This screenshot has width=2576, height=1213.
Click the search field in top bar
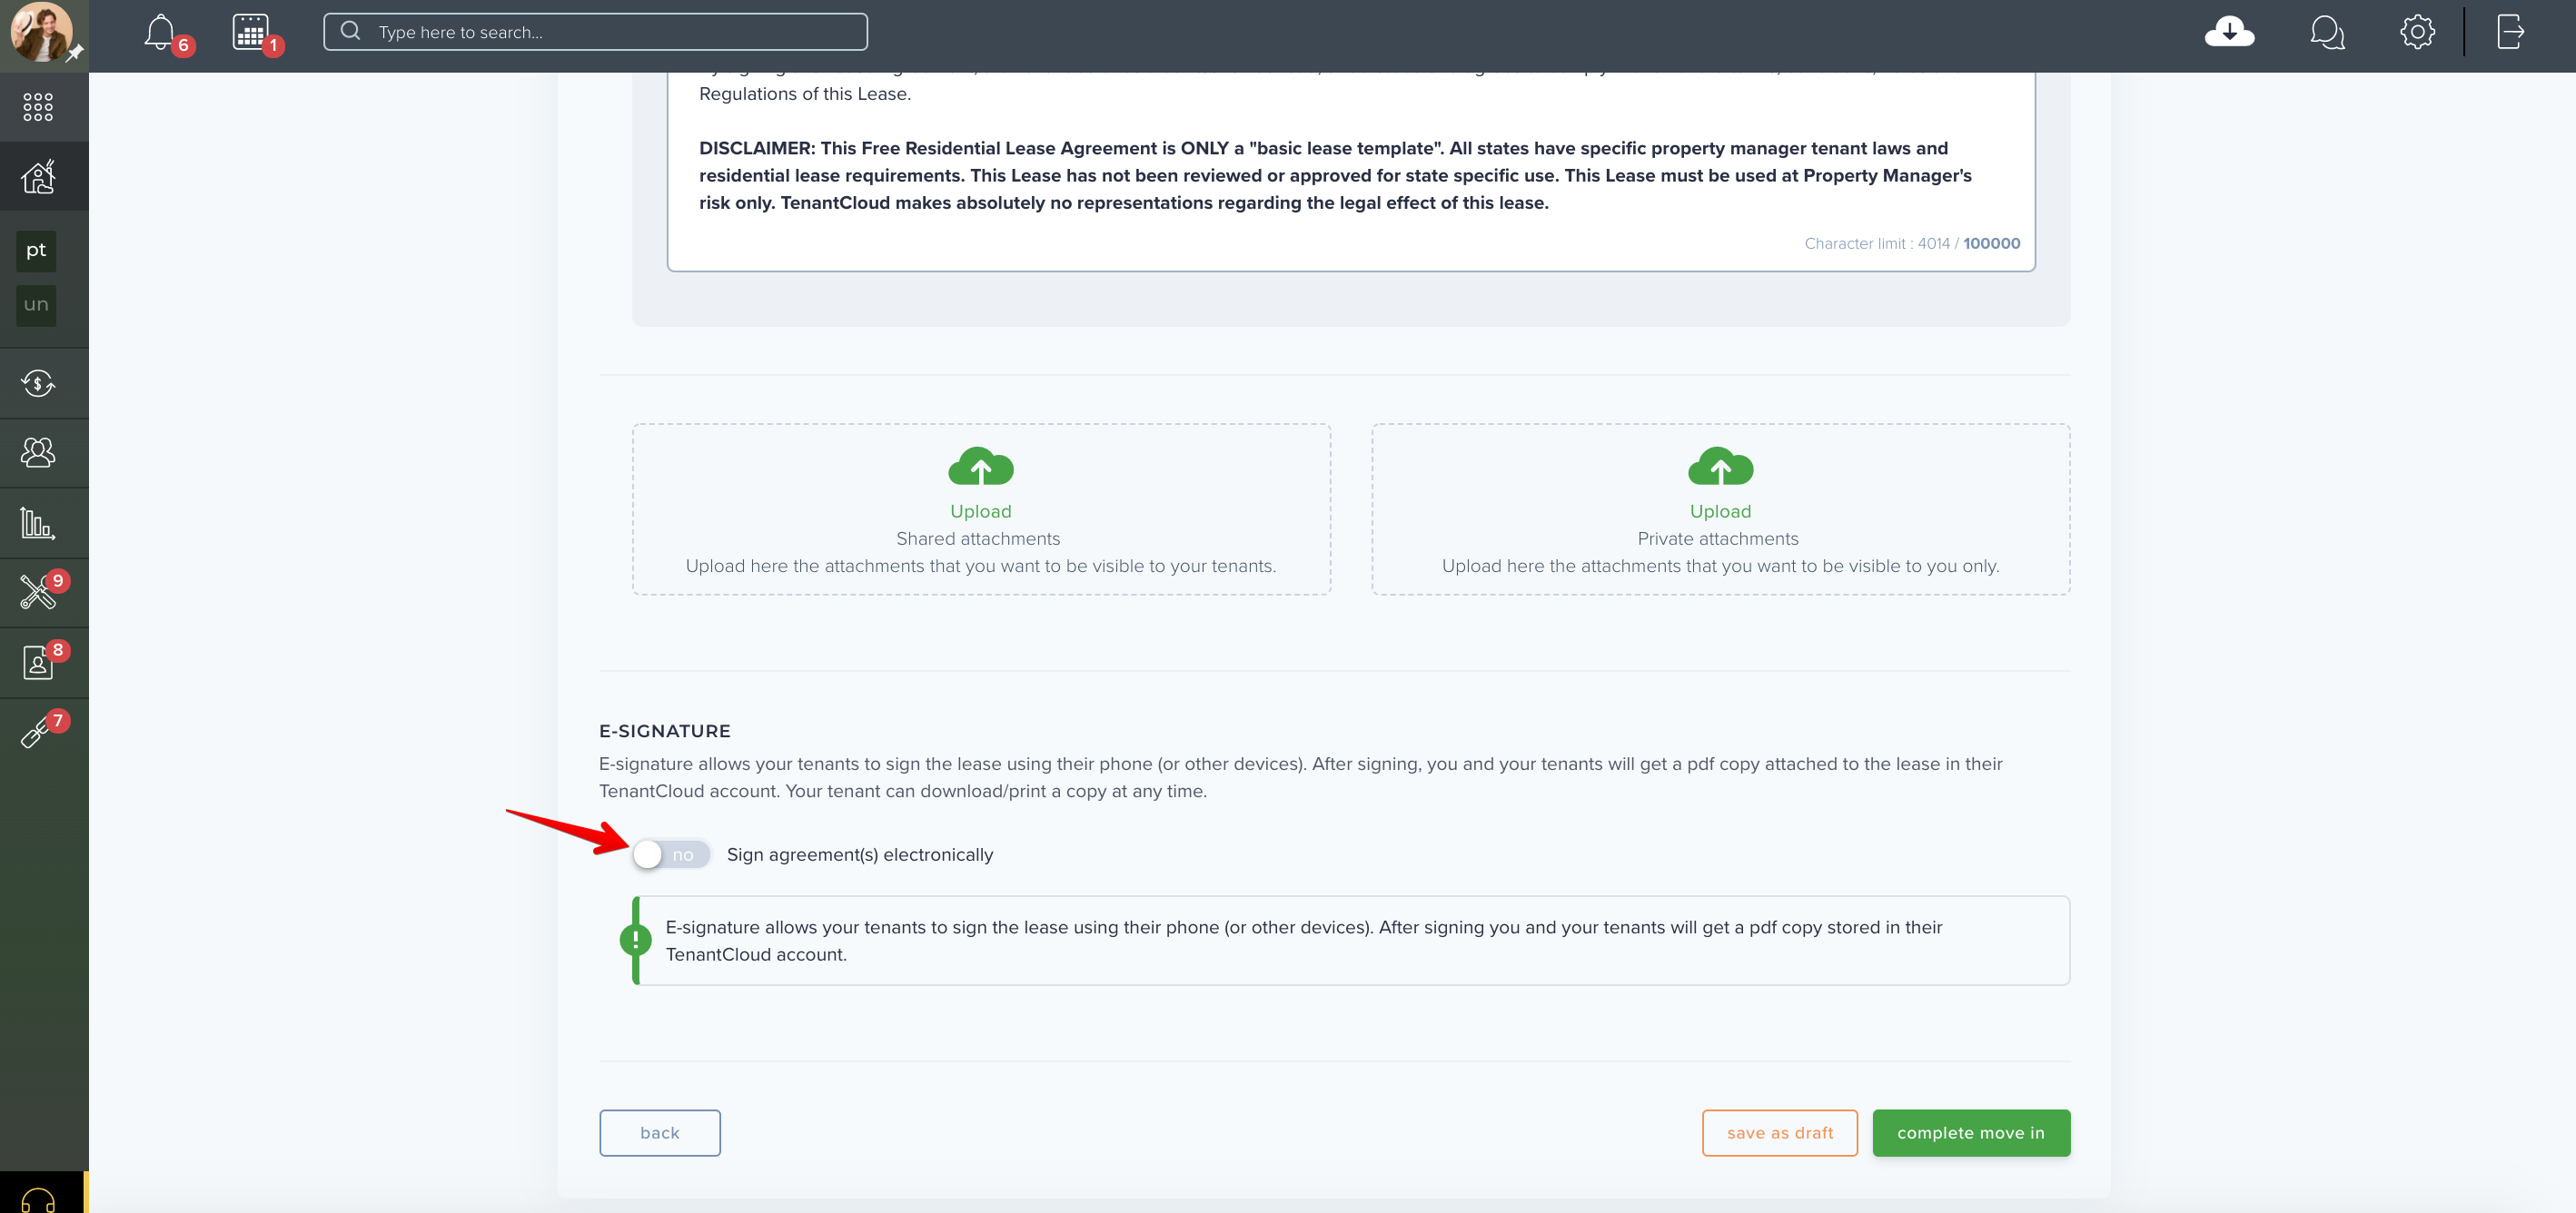pyautogui.click(x=595, y=32)
